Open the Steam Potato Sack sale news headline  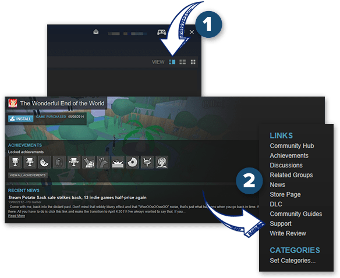[77, 197]
